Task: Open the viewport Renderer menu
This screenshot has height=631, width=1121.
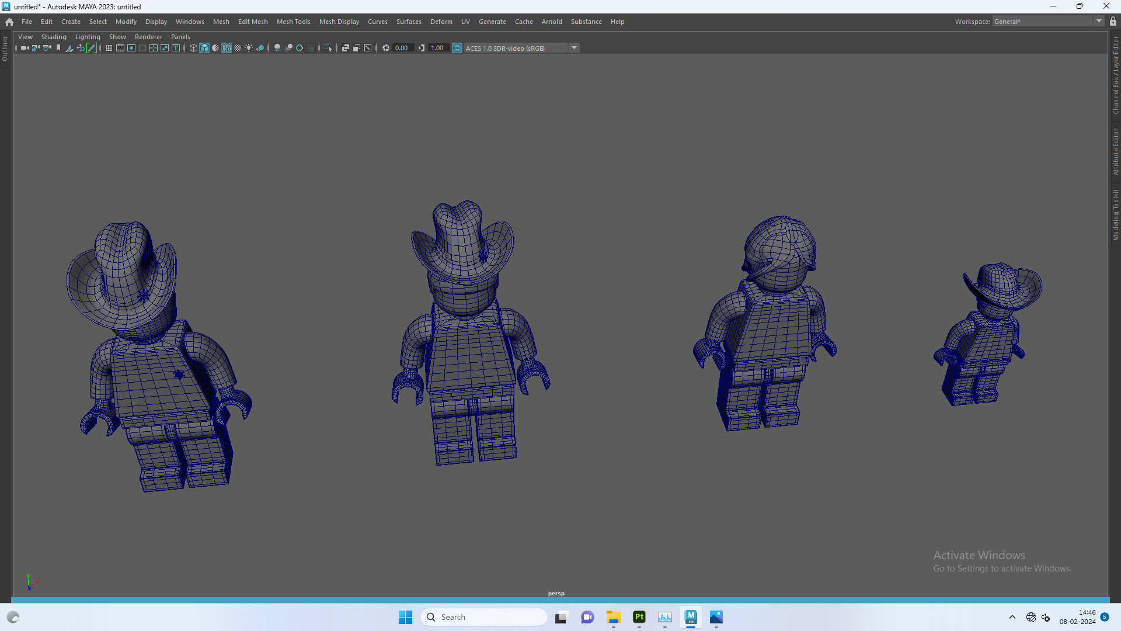Action: (x=148, y=37)
